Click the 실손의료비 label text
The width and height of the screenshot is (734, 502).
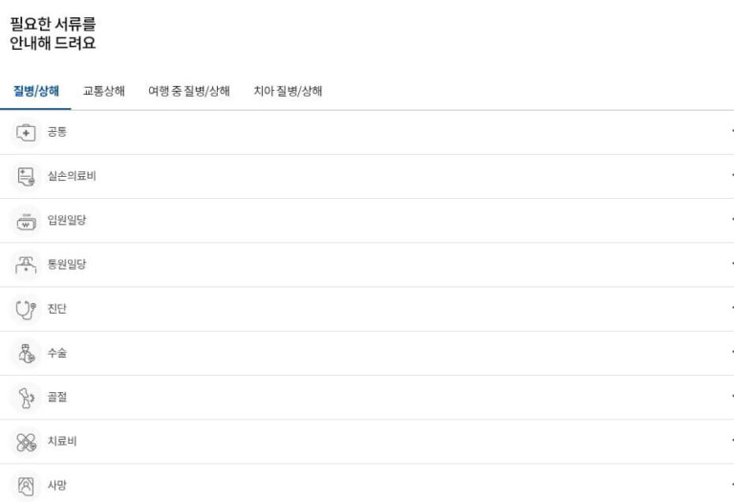click(72, 176)
